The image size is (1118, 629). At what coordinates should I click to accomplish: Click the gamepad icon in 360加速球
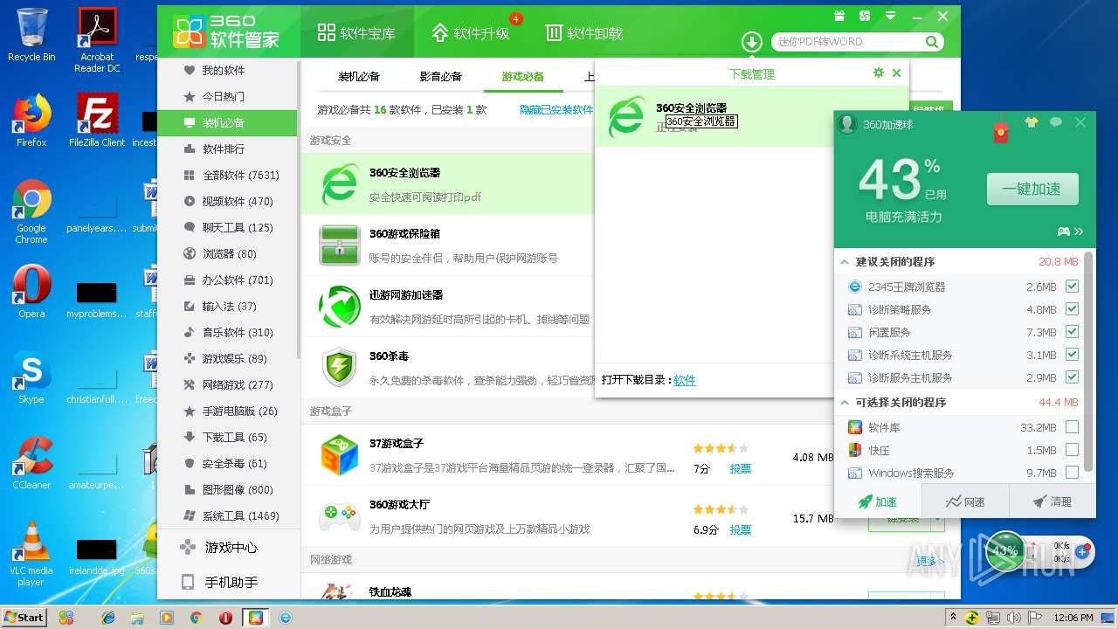click(1063, 232)
